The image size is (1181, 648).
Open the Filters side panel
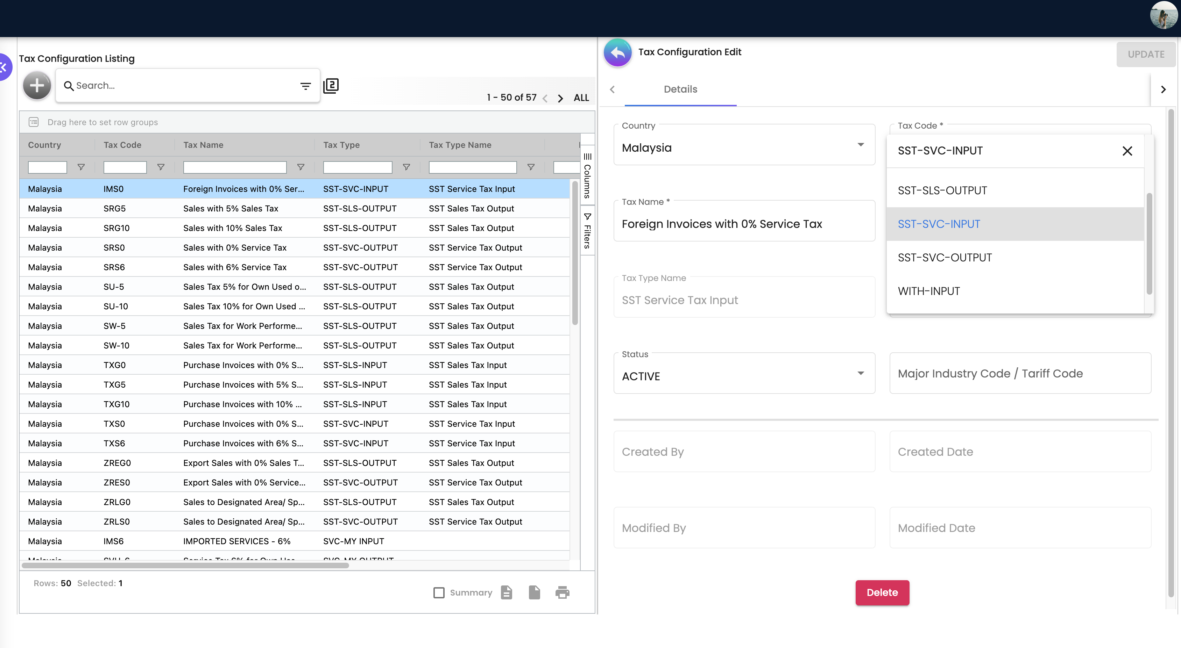587,231
